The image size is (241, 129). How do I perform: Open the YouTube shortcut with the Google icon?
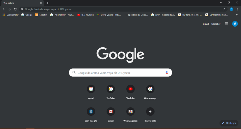(111, 92)
